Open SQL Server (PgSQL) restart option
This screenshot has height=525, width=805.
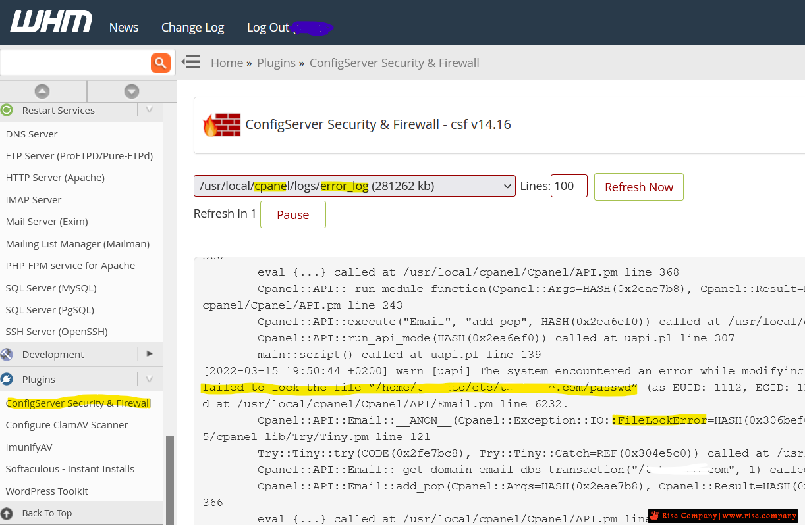[x=50, y=310]
